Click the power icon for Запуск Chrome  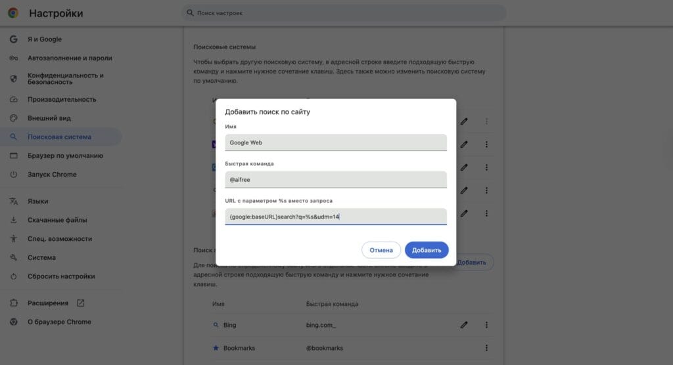tap(14, 175)
